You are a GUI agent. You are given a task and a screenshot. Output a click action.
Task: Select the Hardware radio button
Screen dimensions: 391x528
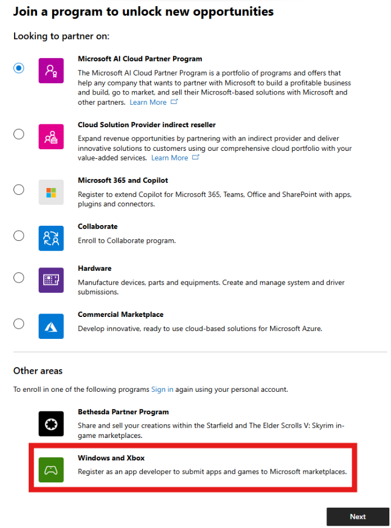pos(19,278)
